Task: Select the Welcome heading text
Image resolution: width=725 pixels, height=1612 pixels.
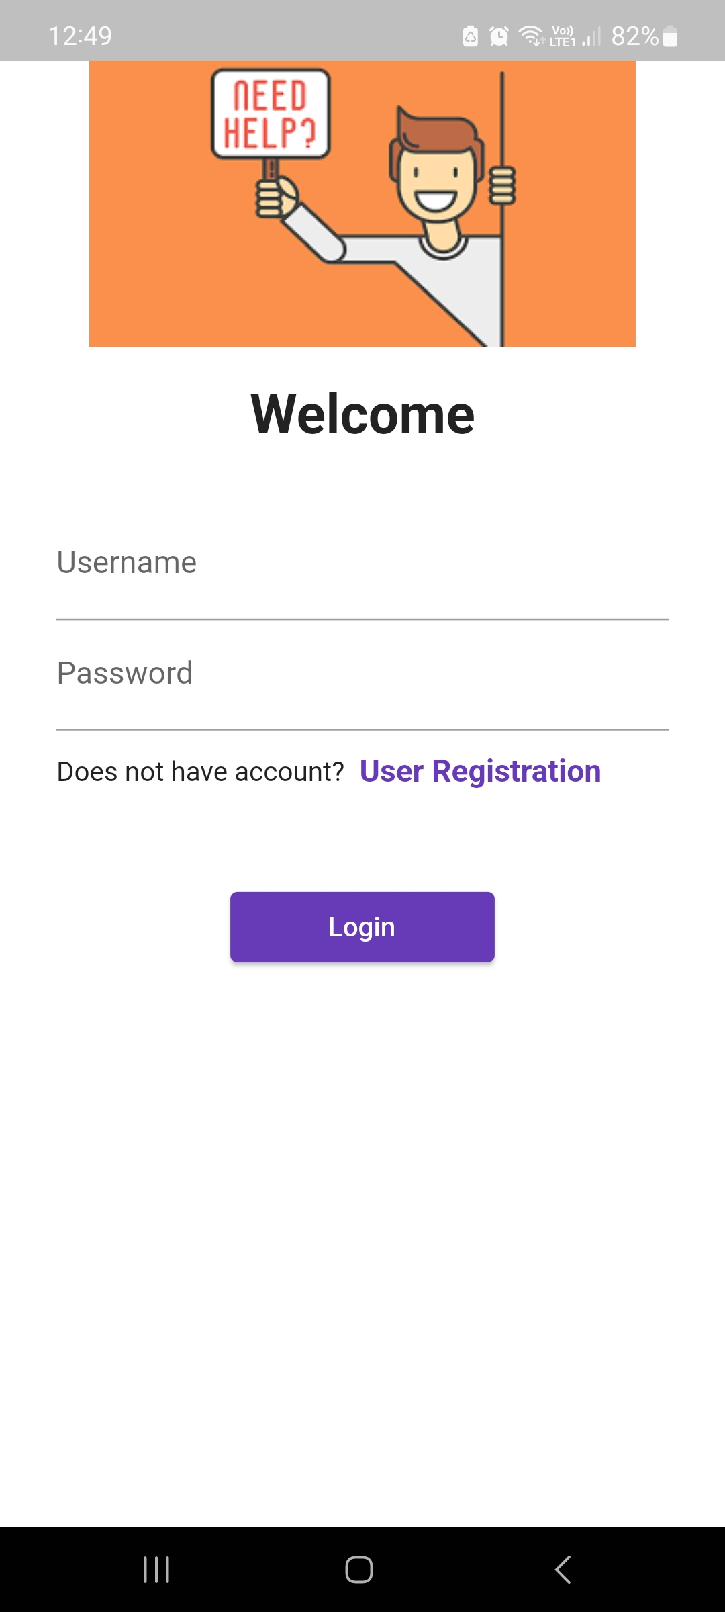Action: pos(362,412)
